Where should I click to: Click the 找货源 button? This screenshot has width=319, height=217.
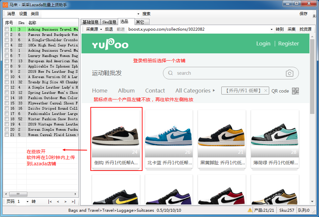(x=305, y=29)
